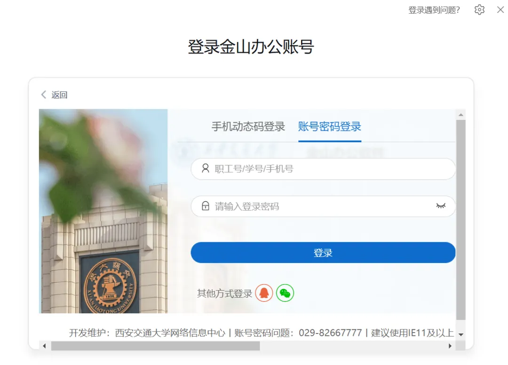
Task: Click the 登录金山办公账号 heading
Action: pyautogui.click(x=251, y=47)
